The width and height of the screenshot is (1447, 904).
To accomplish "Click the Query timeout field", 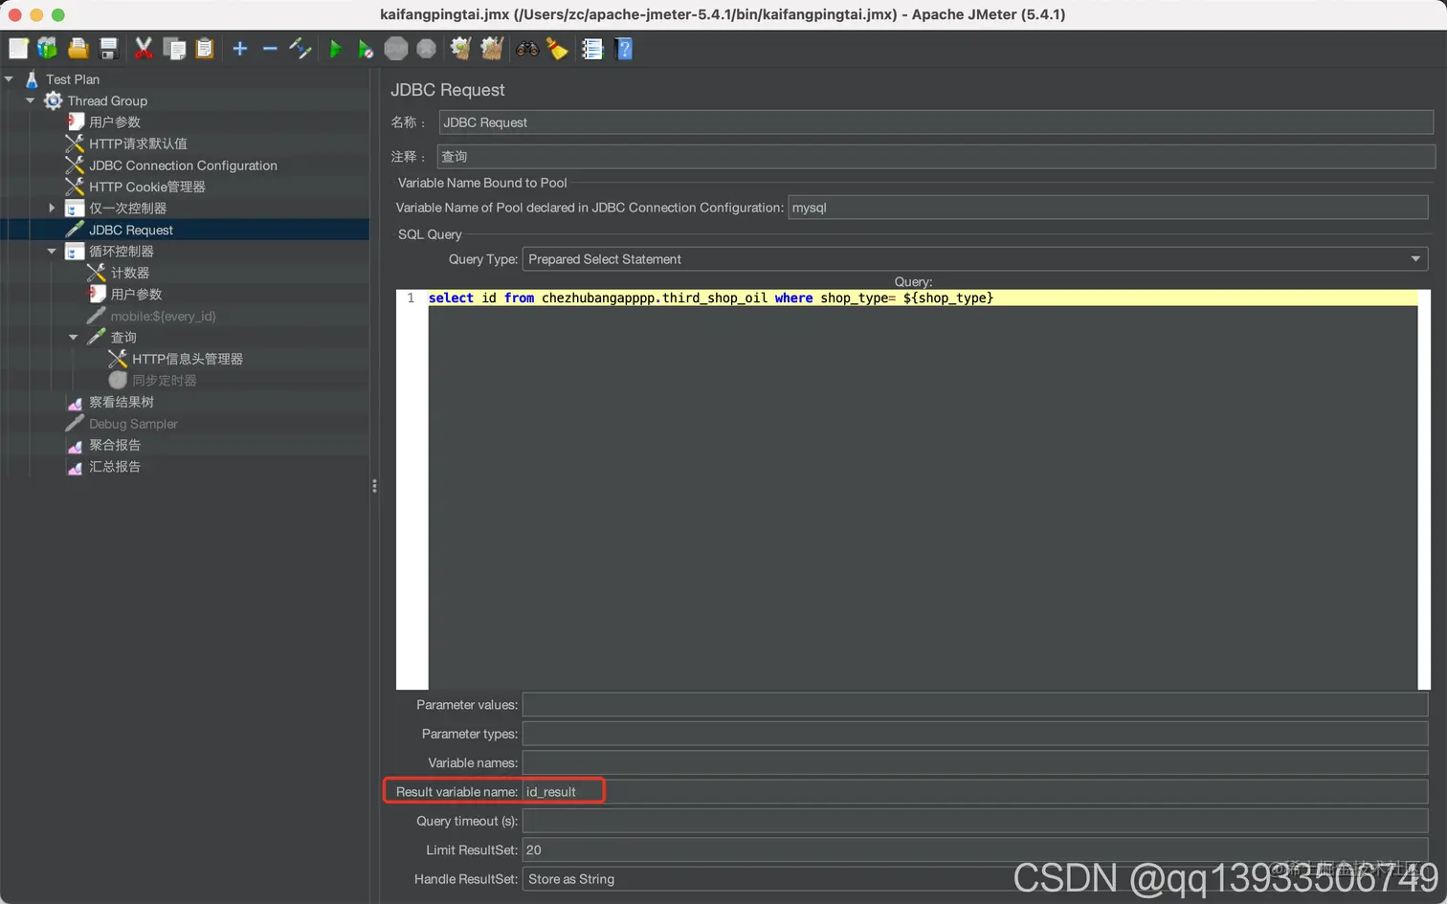I will click(975, 821).
